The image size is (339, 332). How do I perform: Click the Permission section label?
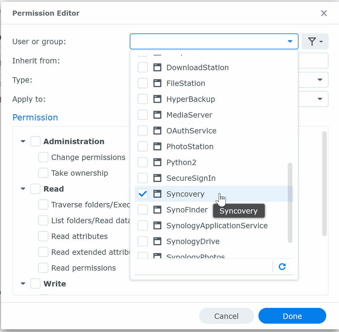(35, 117)
